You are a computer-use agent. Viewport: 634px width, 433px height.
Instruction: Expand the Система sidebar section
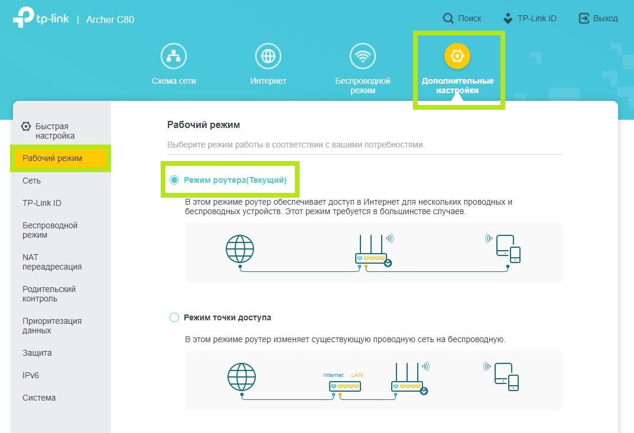point(39,398)
